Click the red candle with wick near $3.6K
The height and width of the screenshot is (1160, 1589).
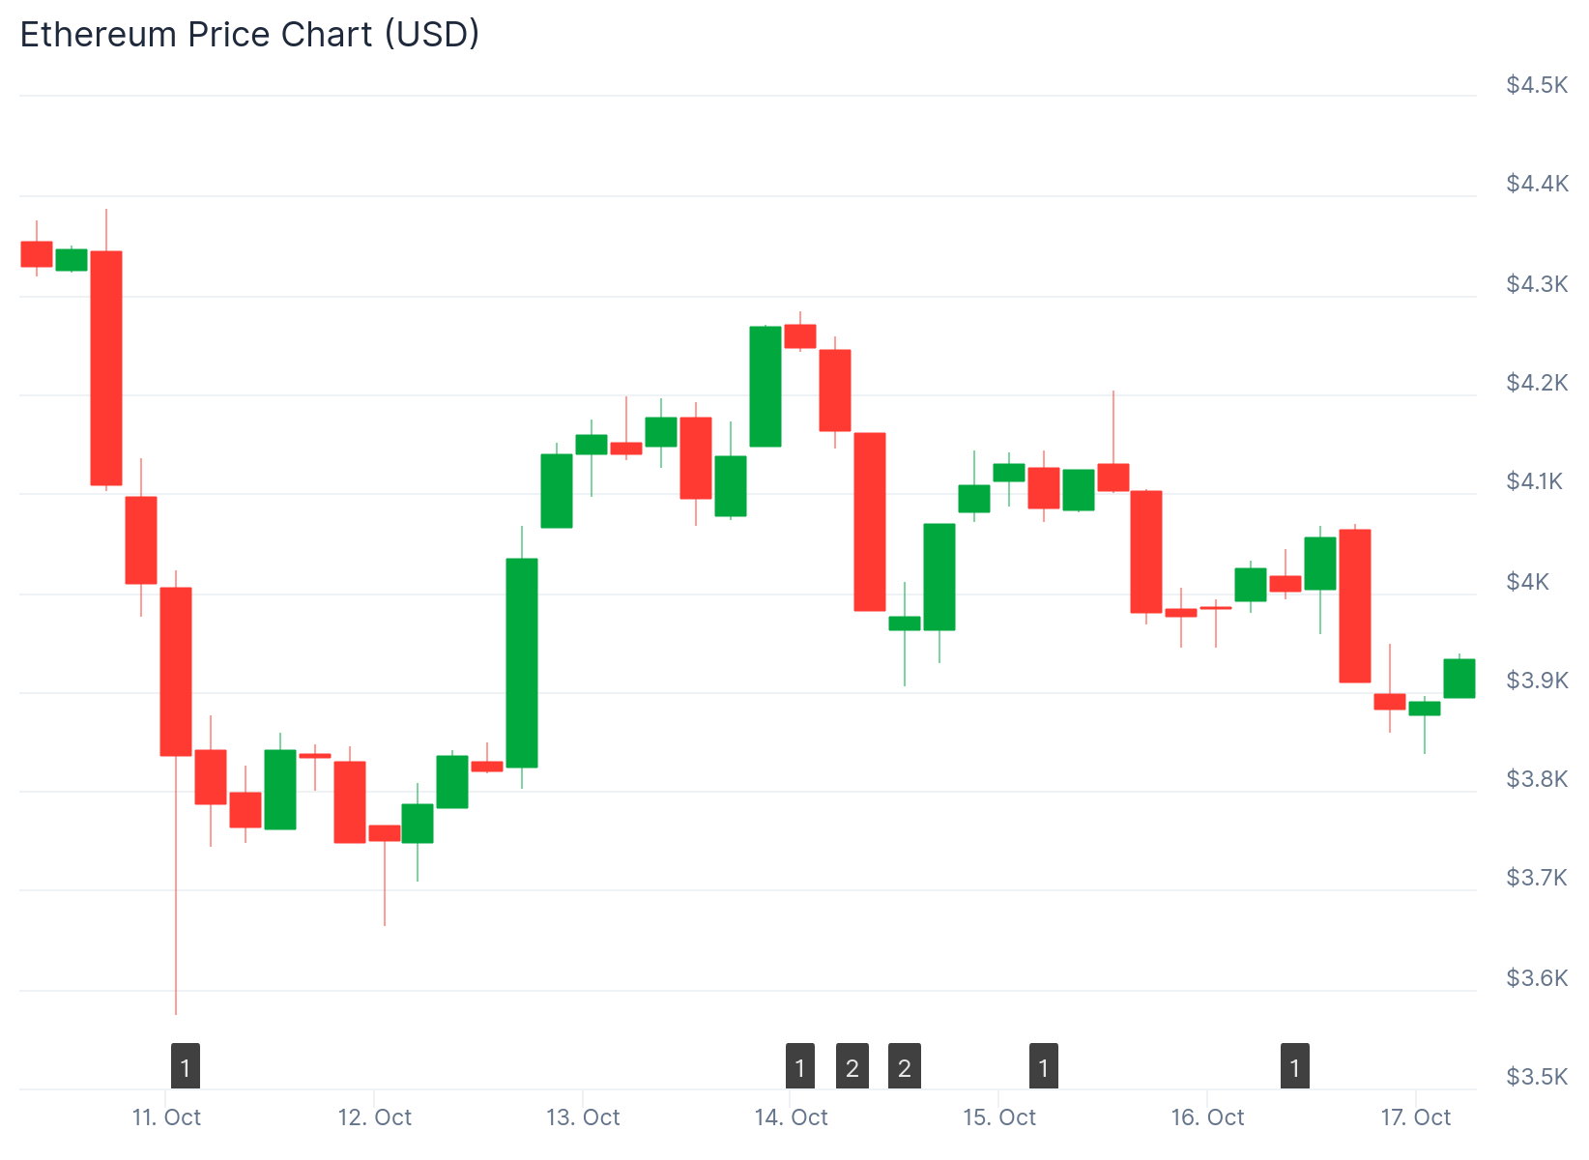click(176, 671)
